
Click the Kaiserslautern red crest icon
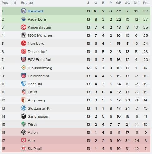click(x=24, y=27)
